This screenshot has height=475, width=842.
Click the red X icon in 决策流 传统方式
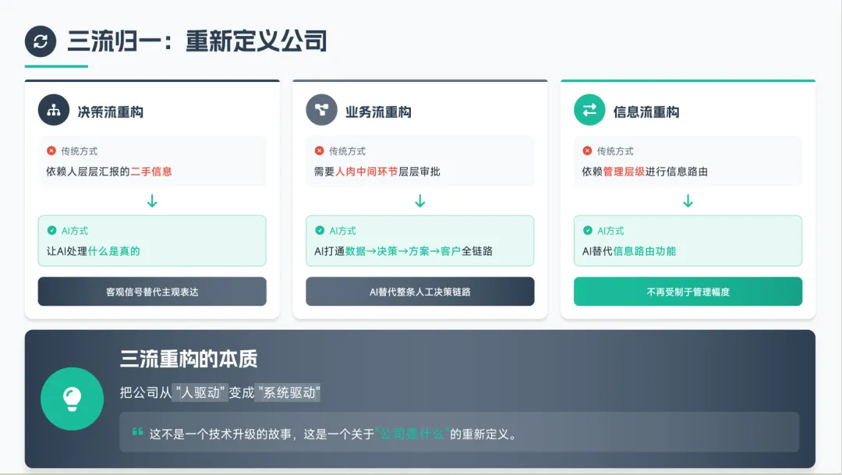[51, 151]
